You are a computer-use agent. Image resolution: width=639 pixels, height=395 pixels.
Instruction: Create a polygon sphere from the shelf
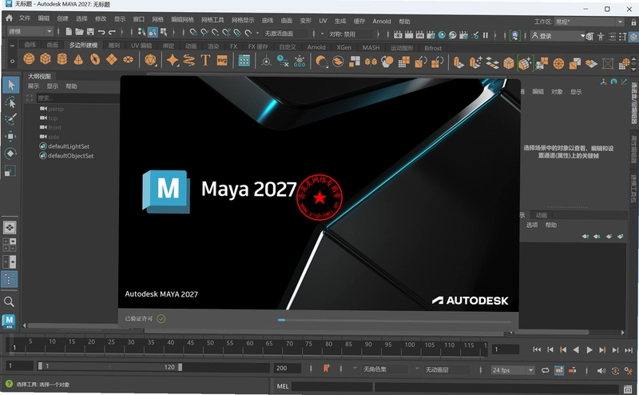point(29,60)
